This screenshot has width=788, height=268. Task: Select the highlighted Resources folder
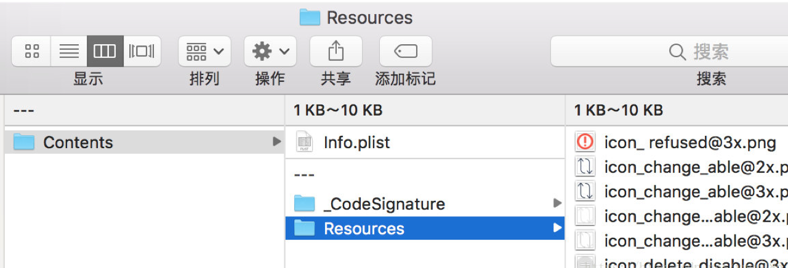(x=364, y=229)
